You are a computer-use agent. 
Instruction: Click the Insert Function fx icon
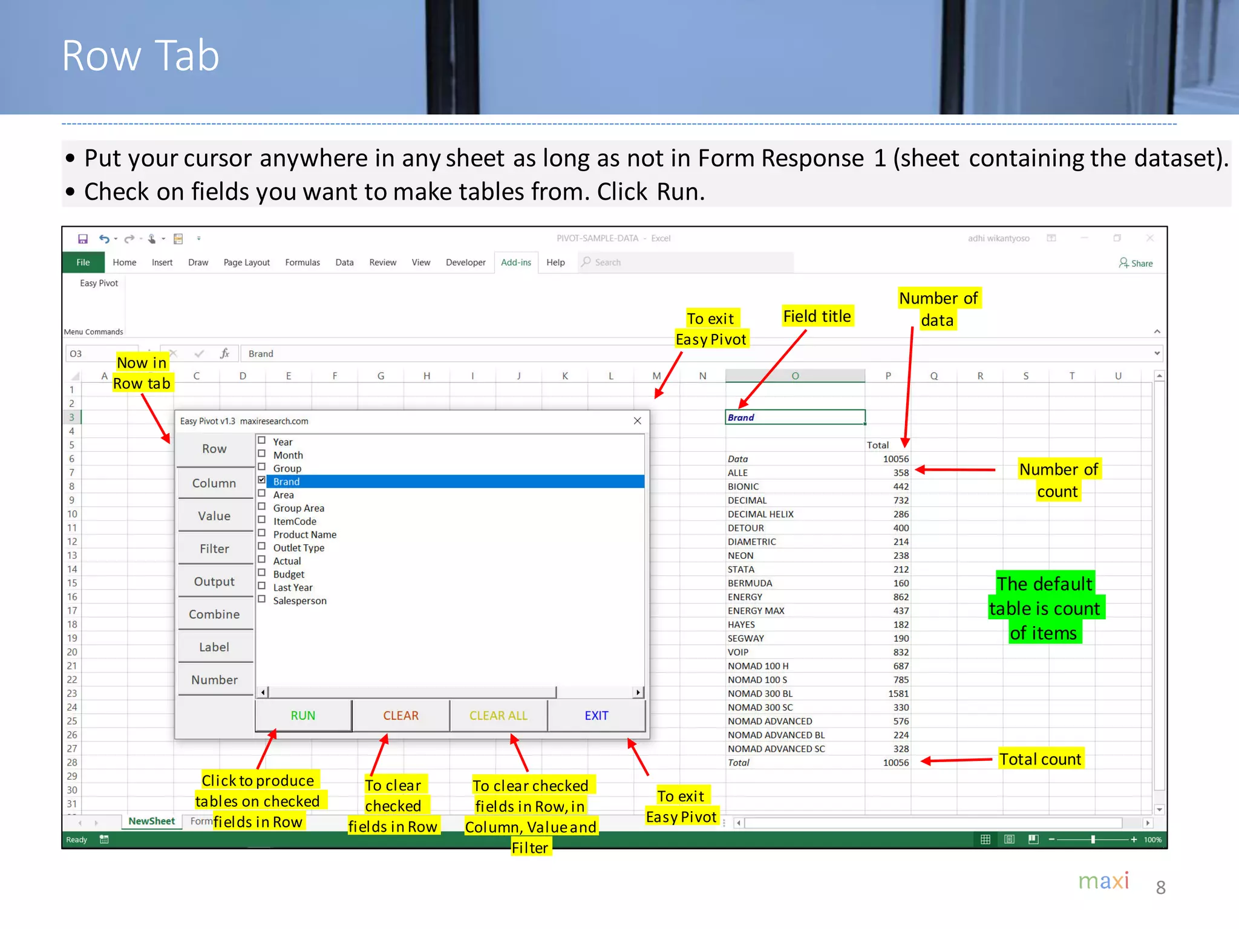click(224, 353)
